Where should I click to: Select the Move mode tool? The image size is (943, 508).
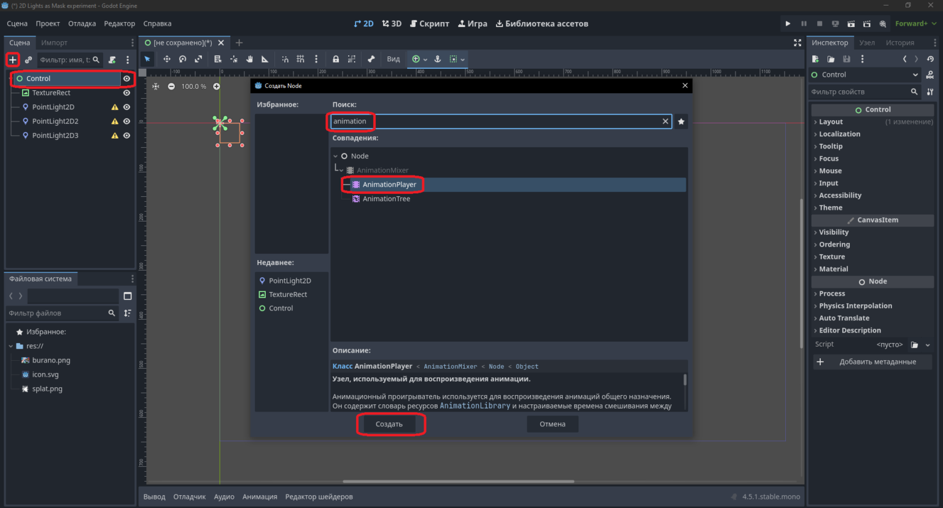point(166,60)
